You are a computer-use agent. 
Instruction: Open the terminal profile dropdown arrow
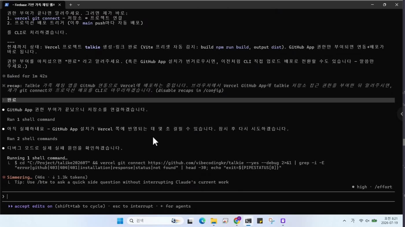(78, 5)
